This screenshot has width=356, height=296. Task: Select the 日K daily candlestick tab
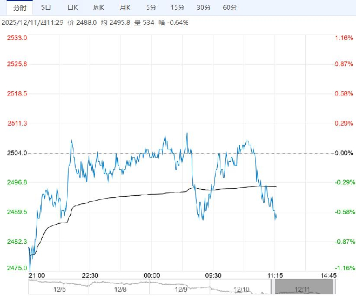pyautogui.click(x=72, y=8)
